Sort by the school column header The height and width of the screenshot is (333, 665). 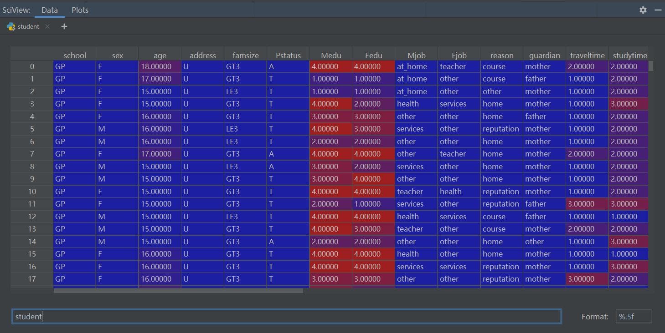[x=75, y=55]
